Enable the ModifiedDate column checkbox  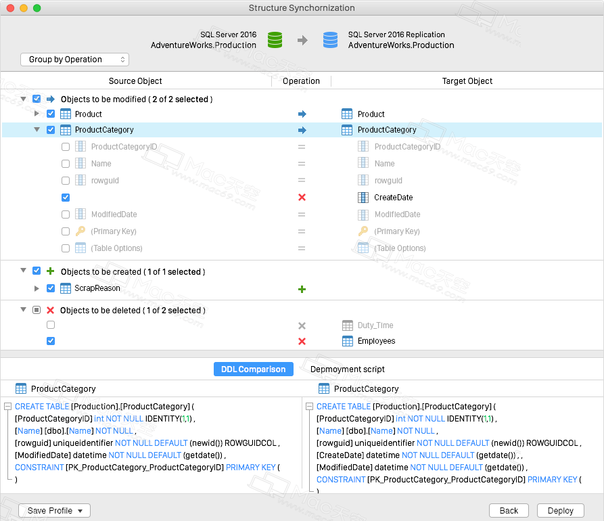tap(66, 214)
